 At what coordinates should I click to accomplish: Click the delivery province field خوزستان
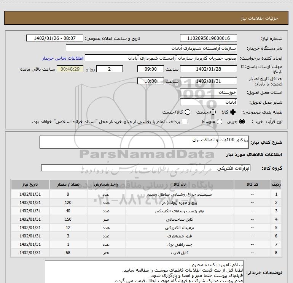[x=209, y=92]
